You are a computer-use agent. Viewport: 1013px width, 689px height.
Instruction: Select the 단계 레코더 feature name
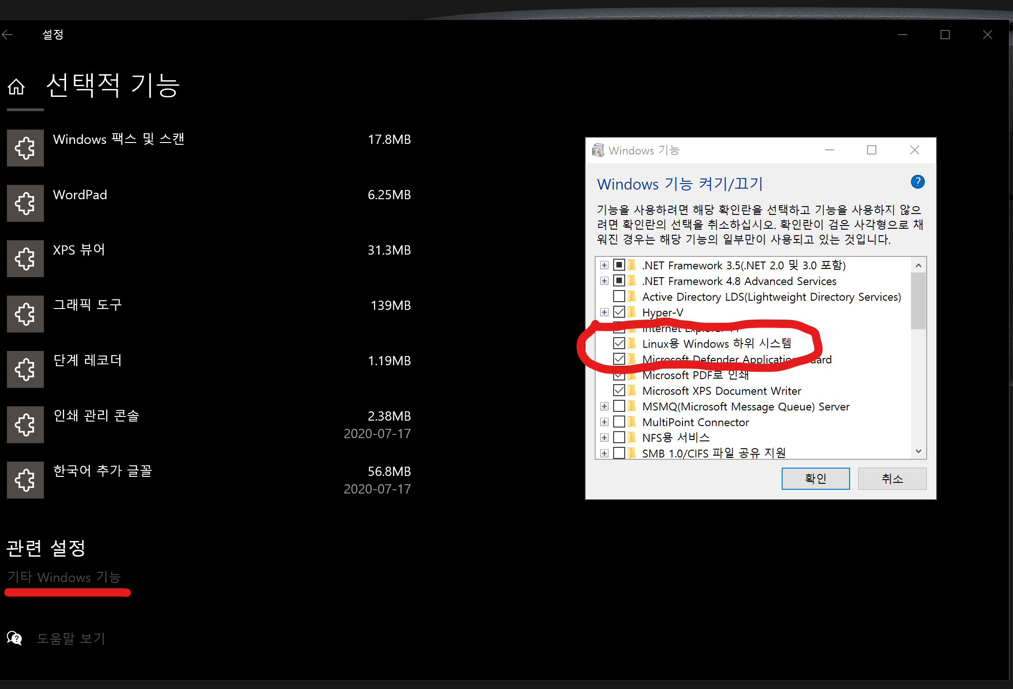click(87, 360)
